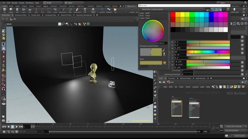Screen dimensions: 248x139
Task: Select the Circle shelf tool
Action: [x=49, y=10]
